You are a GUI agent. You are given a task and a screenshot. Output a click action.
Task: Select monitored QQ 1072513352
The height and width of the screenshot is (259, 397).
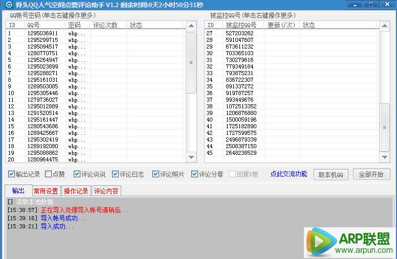point(292,106)
